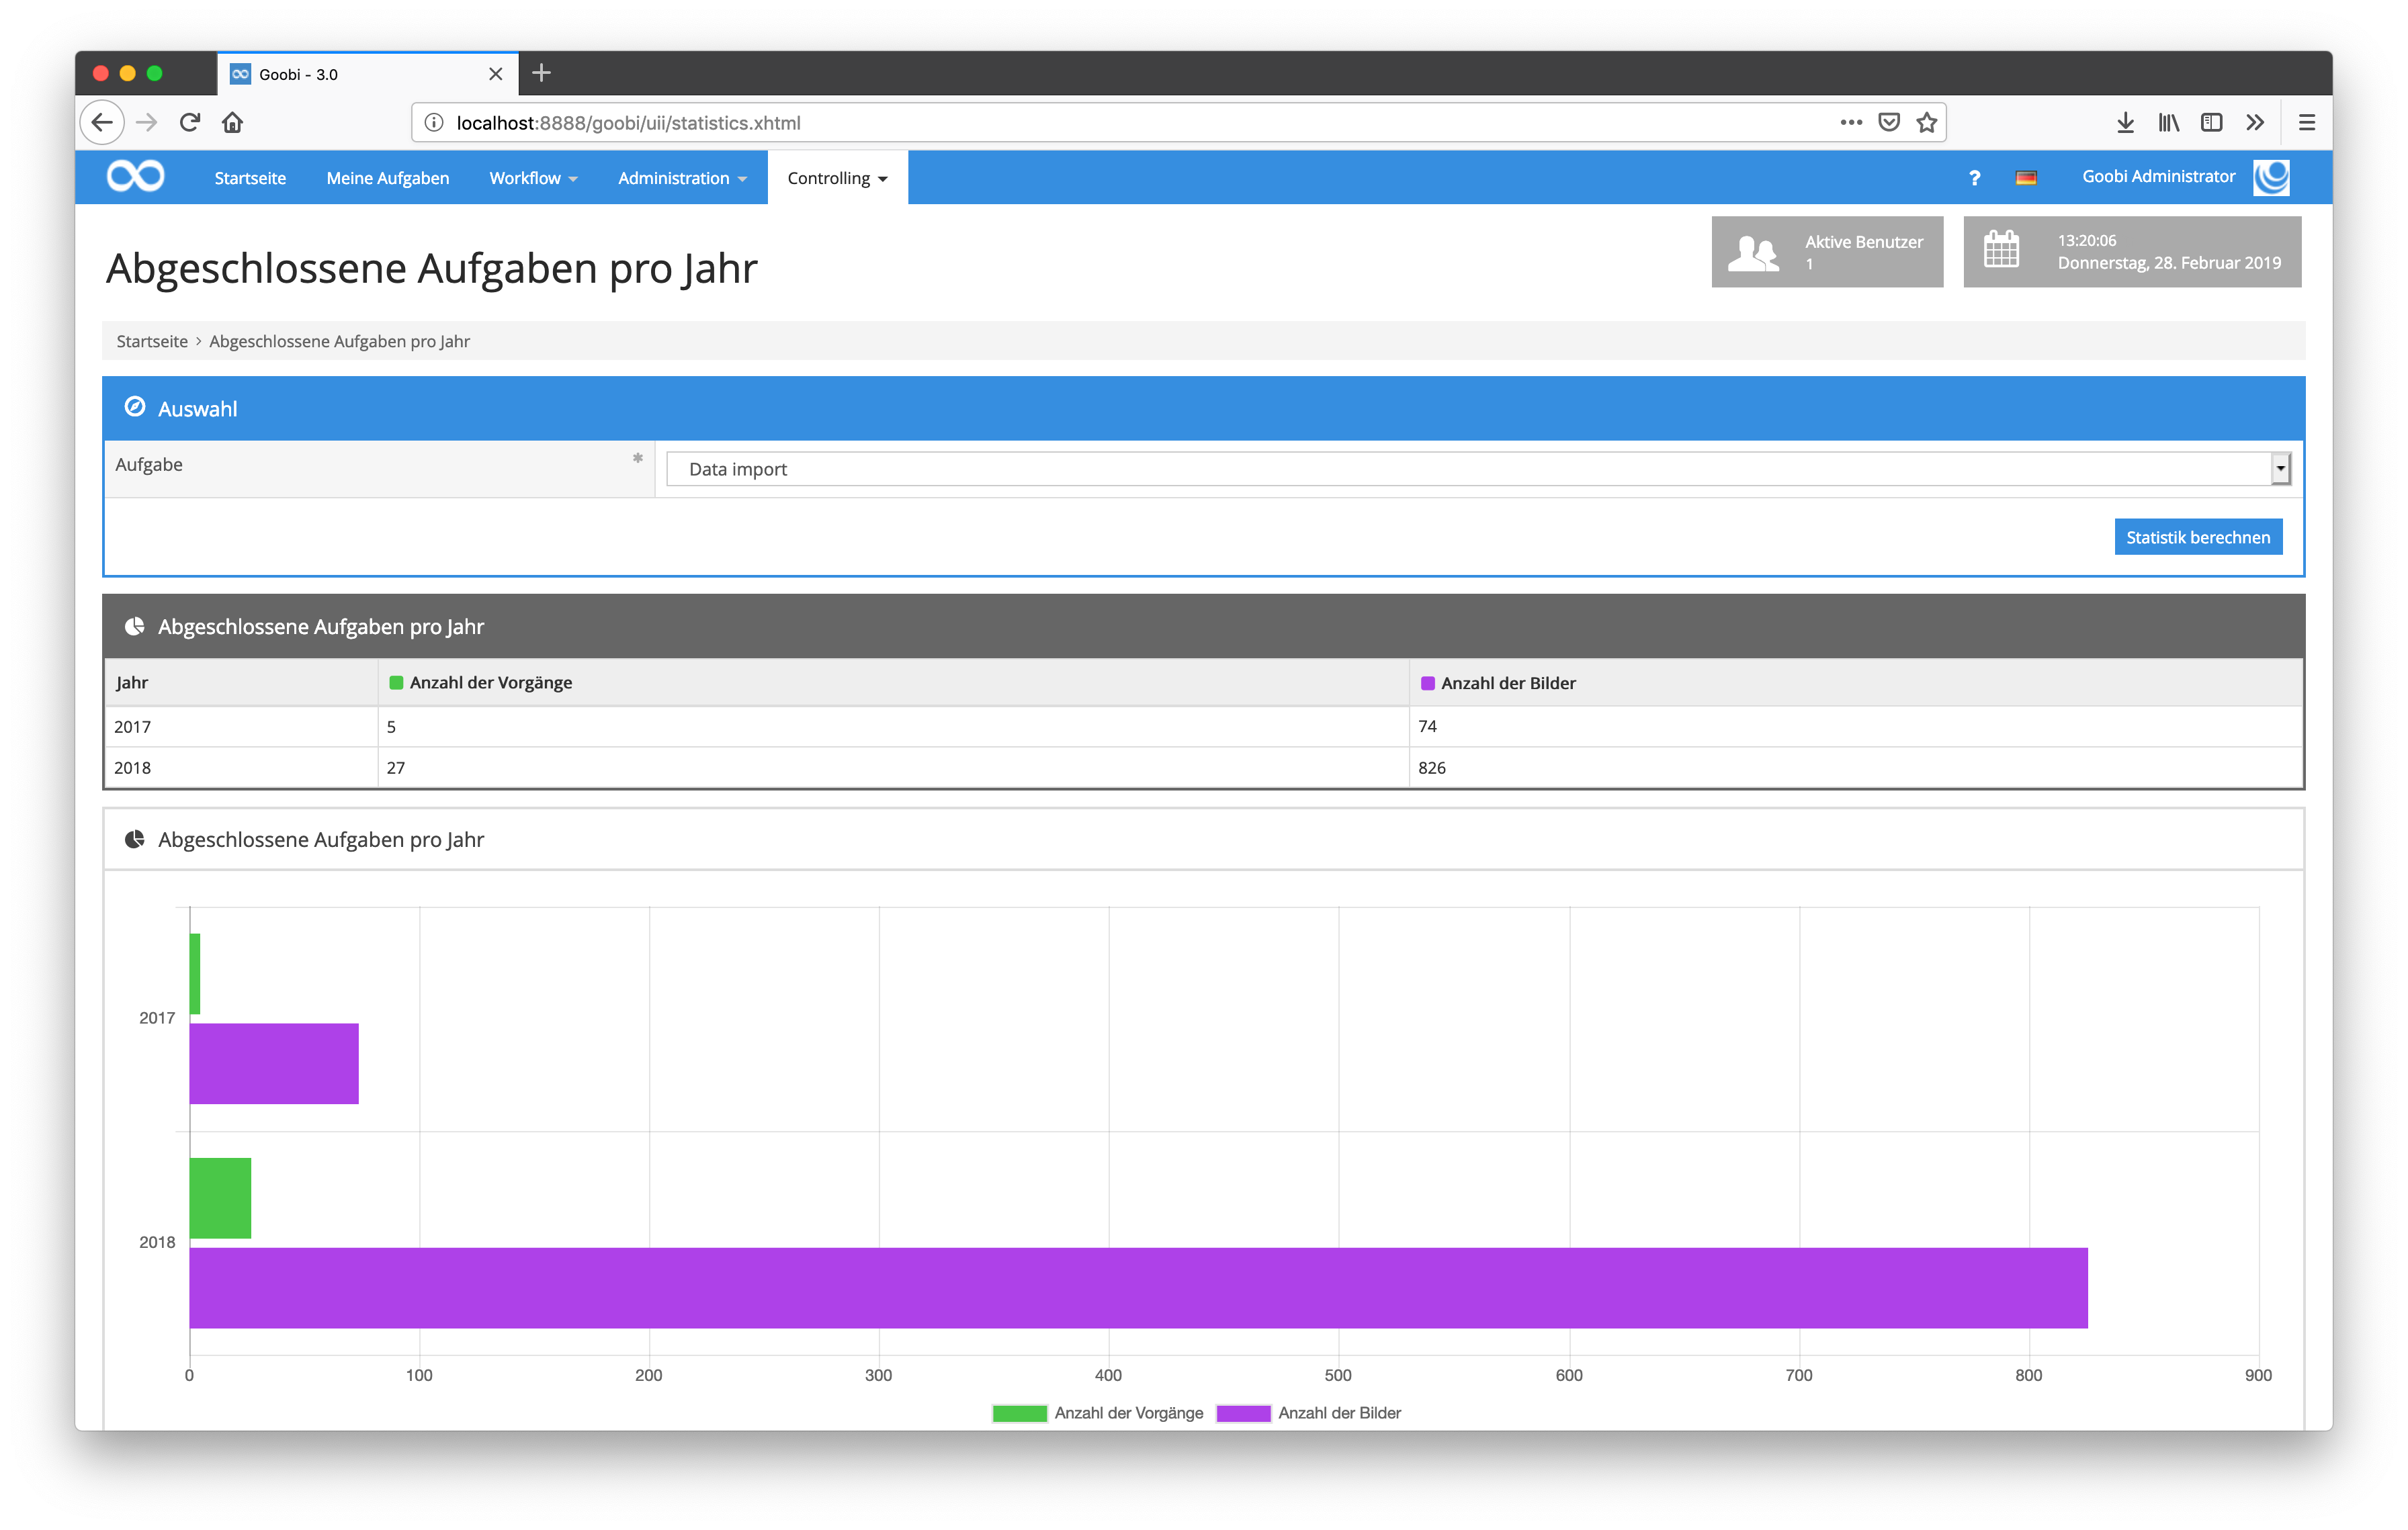Click the calendar icon beside the date
The height and width of the screenshot is (1530, 2408).
[x=2001, y=250]
